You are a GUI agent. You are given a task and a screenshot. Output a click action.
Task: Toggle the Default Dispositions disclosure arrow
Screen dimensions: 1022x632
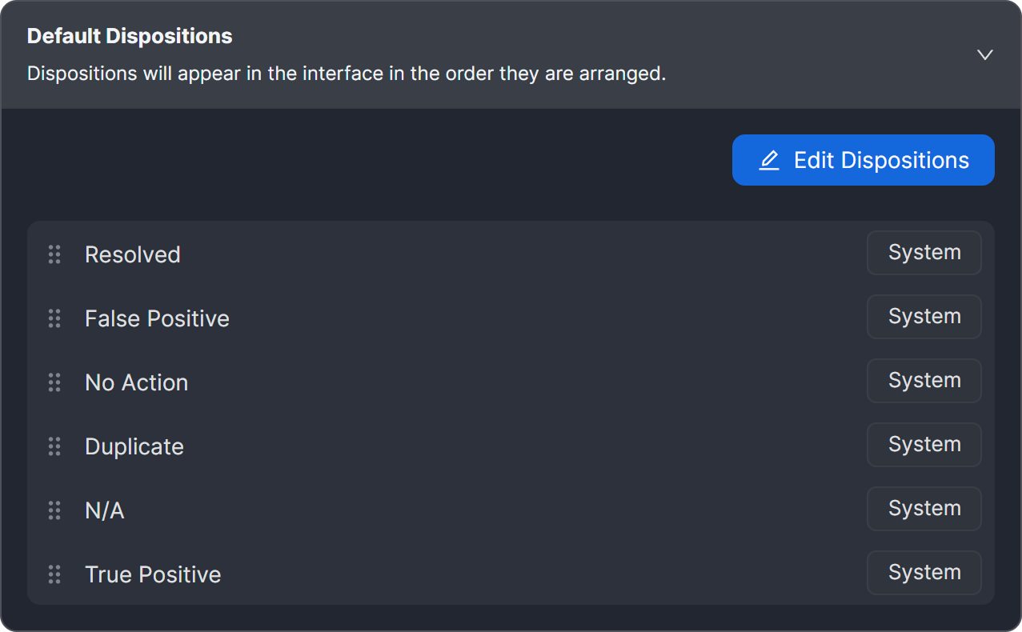984,54
